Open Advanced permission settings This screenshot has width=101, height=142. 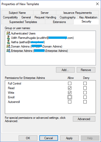coord(84,119)
